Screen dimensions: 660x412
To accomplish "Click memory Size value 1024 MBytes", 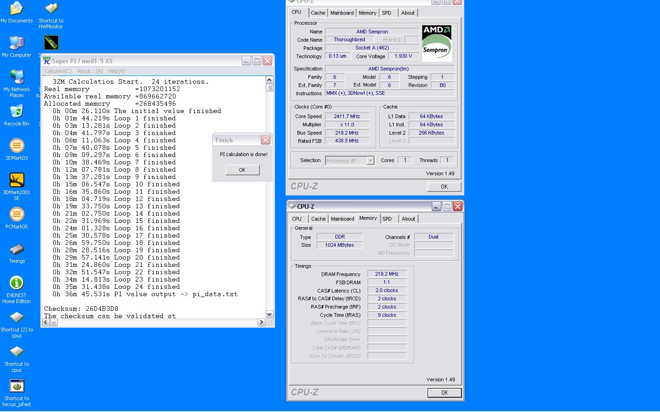I will [340, 245].
